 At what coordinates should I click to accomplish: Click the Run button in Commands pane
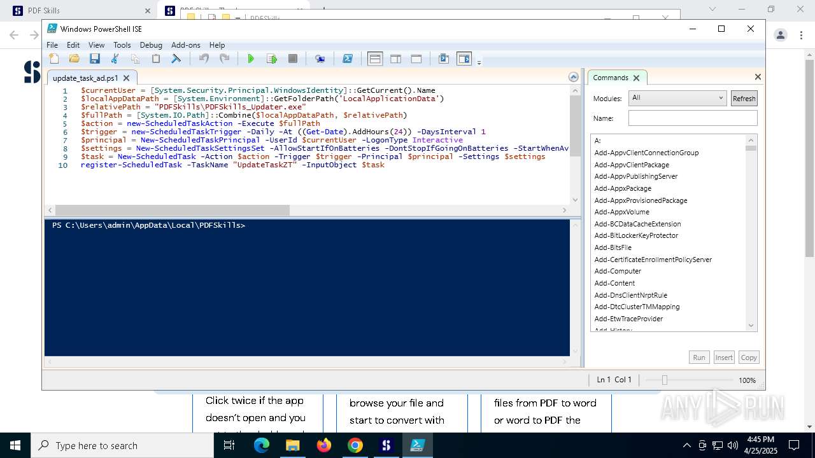699,357
